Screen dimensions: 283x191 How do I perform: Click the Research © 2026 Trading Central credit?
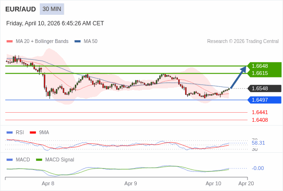(x=243, y=42)
